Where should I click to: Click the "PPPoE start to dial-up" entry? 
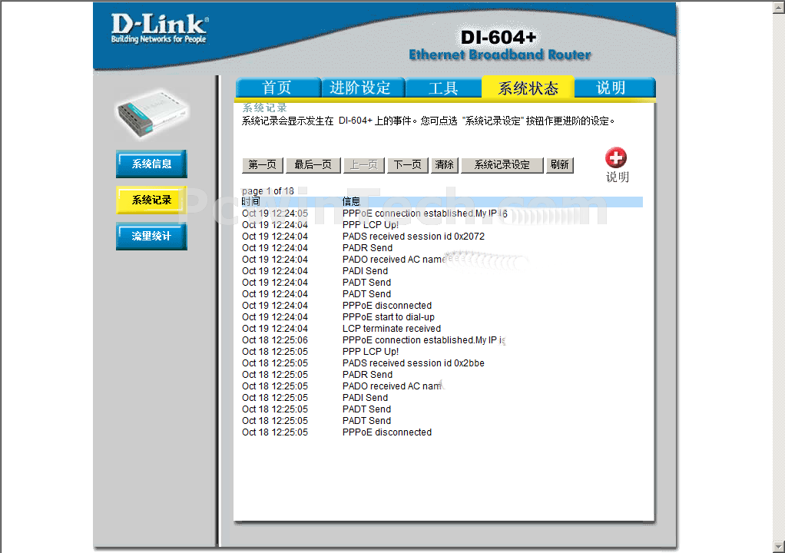[389, 316]
